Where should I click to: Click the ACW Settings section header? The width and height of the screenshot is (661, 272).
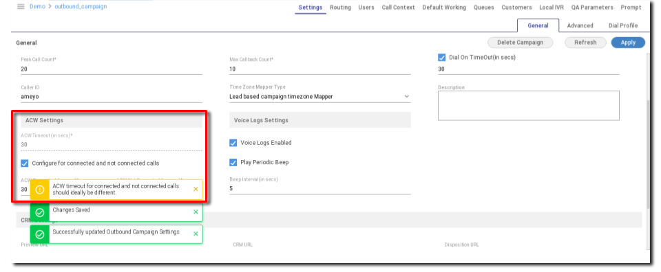112,120
